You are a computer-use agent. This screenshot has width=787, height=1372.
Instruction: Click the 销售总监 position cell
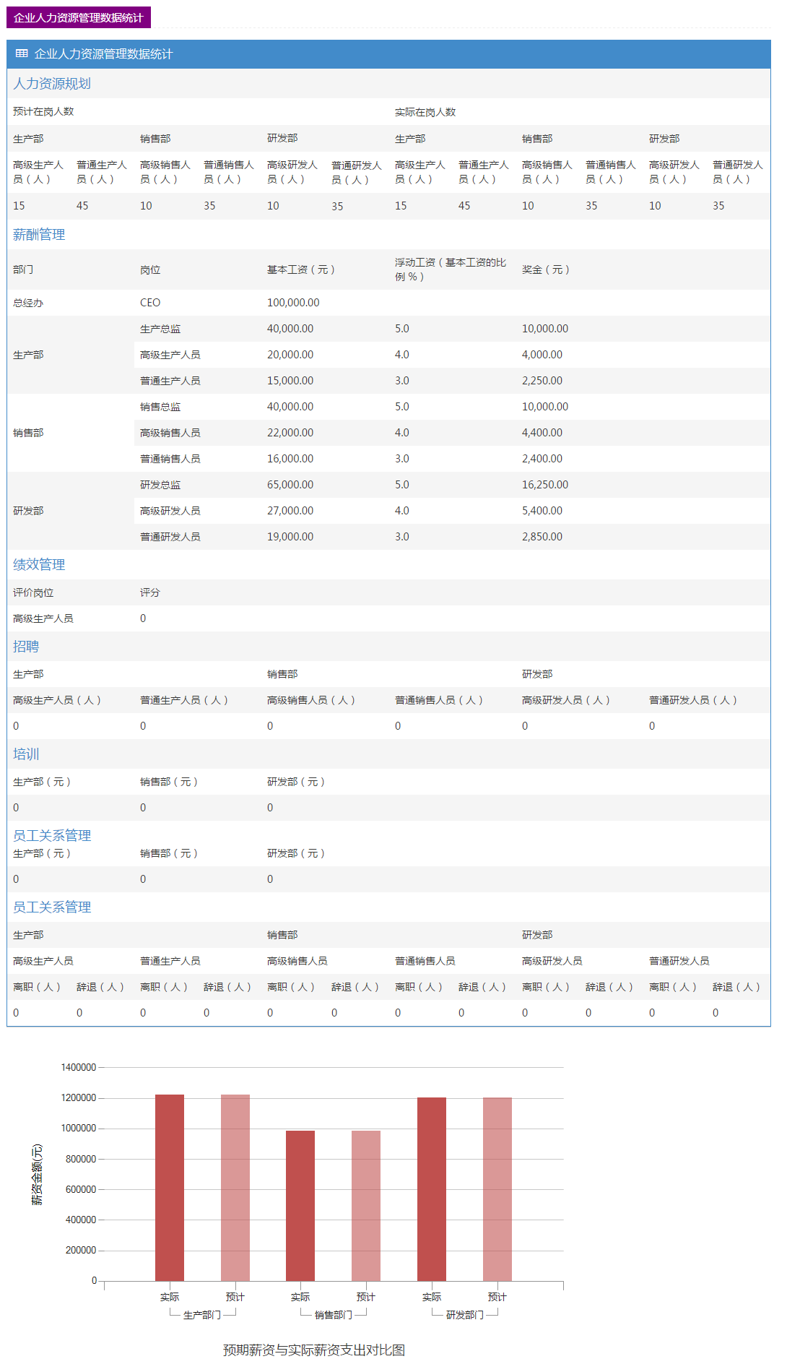160,407
